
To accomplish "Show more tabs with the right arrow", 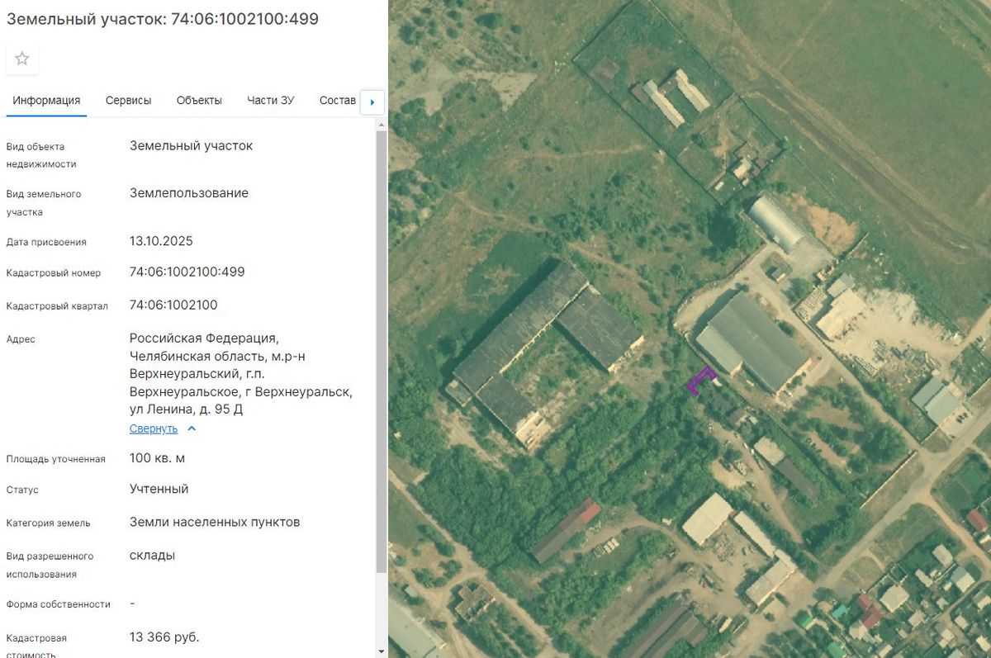I will (372, 102).
